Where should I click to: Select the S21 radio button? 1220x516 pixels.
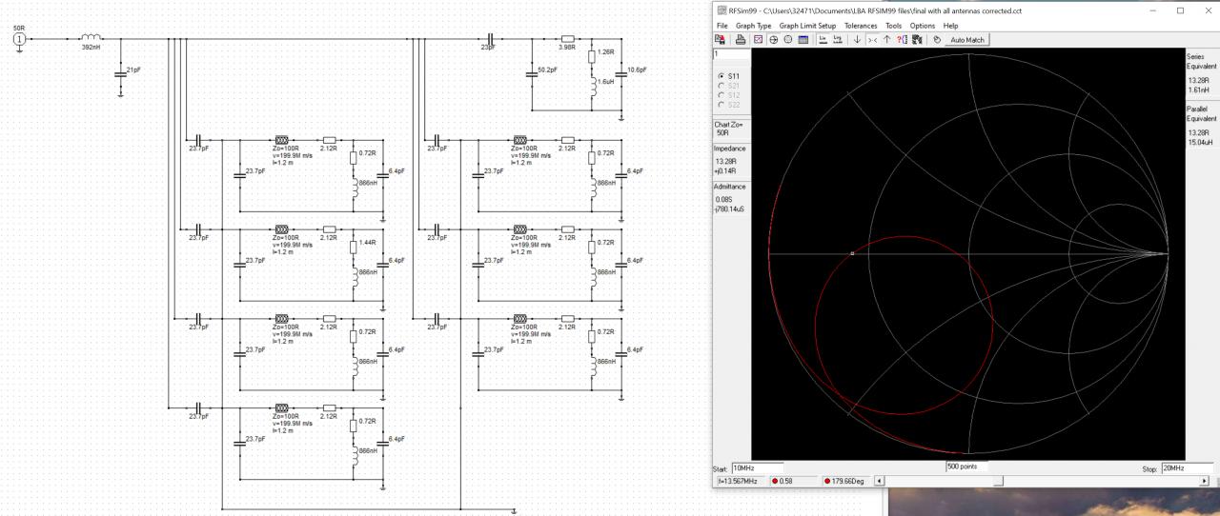pyautogui.click(x=722, y=86)
